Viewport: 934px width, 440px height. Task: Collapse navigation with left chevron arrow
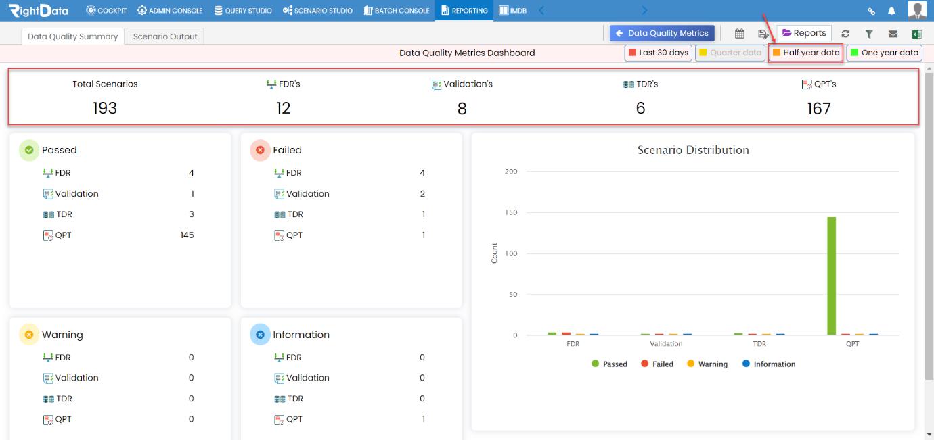pos(541,11)
